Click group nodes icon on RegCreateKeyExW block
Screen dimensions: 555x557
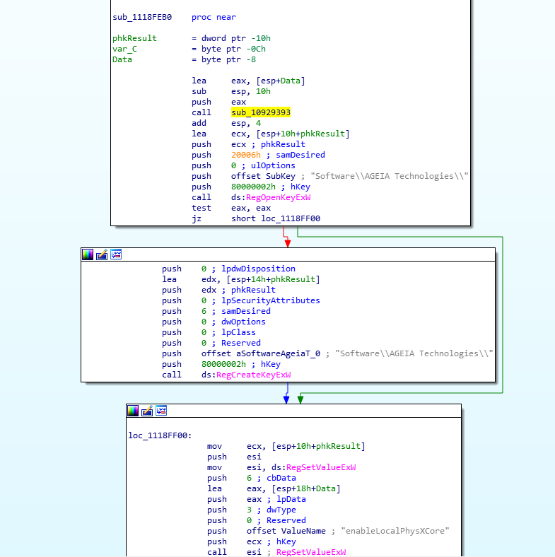tap(116, 254)
